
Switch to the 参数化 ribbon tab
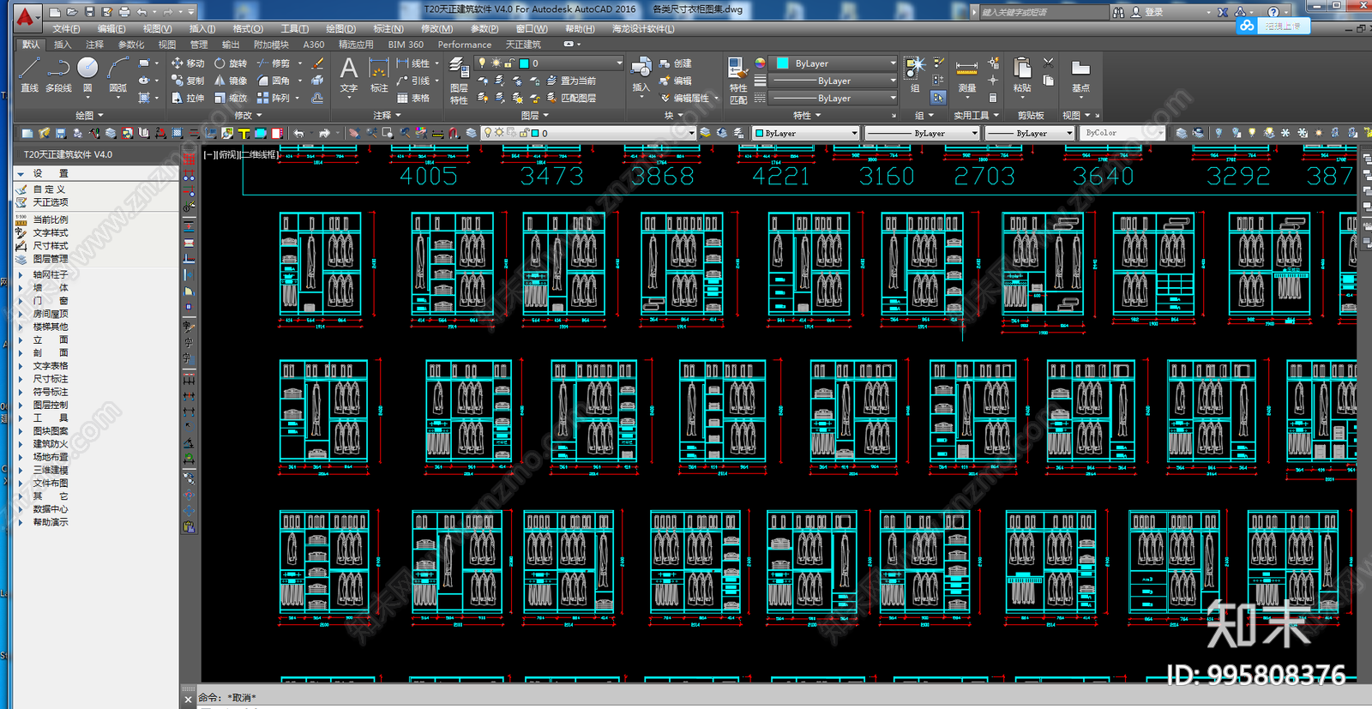click(131, 45)
